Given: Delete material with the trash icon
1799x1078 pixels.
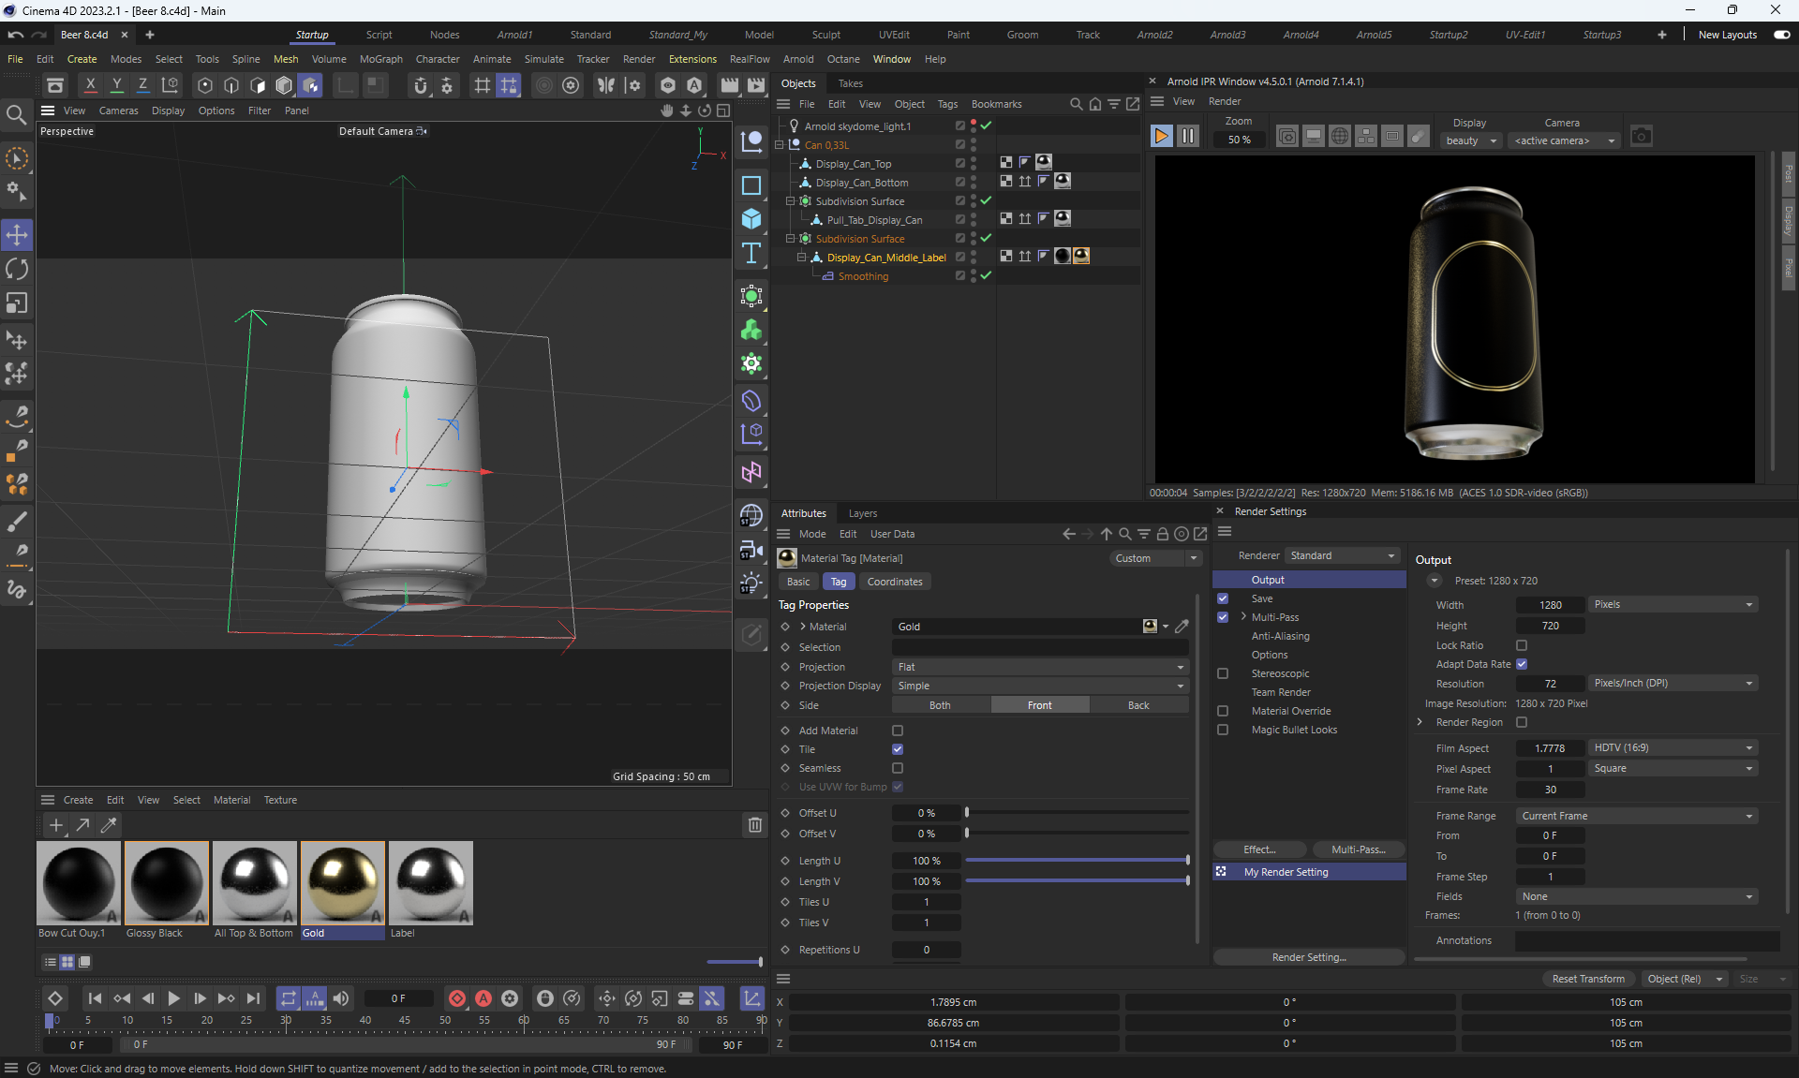Looking at the screenshot, I should click(x=754, y=825).
